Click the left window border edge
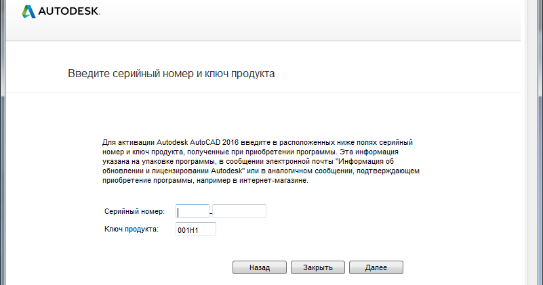Screen dimensions: 543x285 [x=3, y=142]
